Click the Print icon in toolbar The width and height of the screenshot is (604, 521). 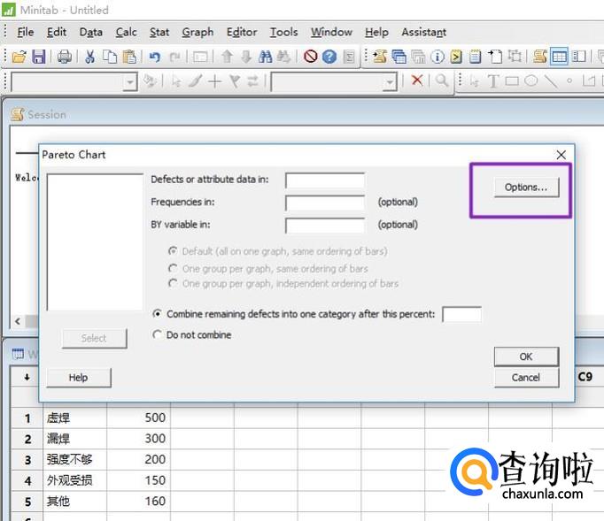pos(65,57)
